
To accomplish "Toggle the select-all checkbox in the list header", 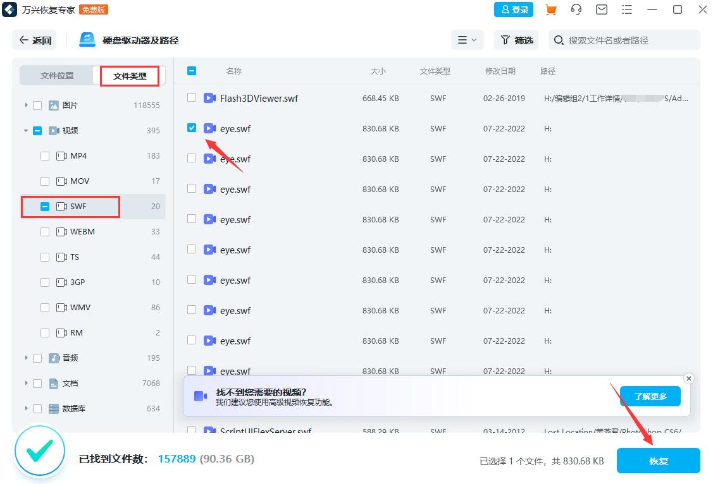I will (192, 71).
